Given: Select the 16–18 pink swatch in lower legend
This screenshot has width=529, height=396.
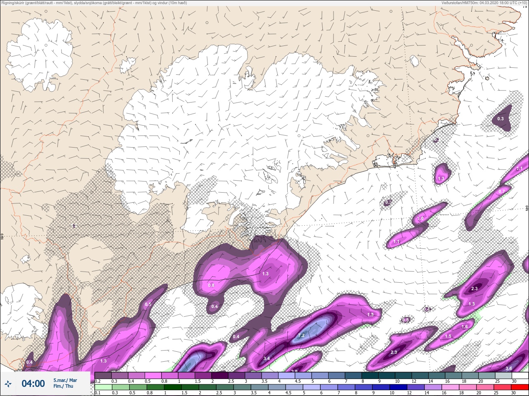Looking at the screenshot, I should pyautogui.click(x=450, y=387).
